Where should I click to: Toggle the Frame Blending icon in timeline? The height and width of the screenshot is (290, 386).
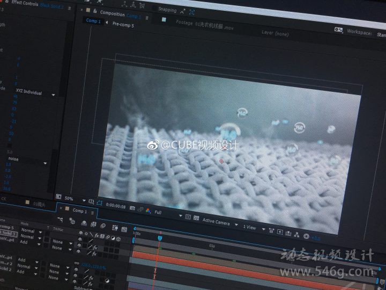pos(93,224)
